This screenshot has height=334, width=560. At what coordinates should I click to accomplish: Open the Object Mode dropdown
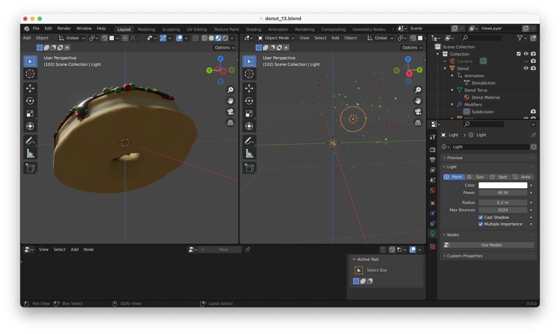point(276,38)
